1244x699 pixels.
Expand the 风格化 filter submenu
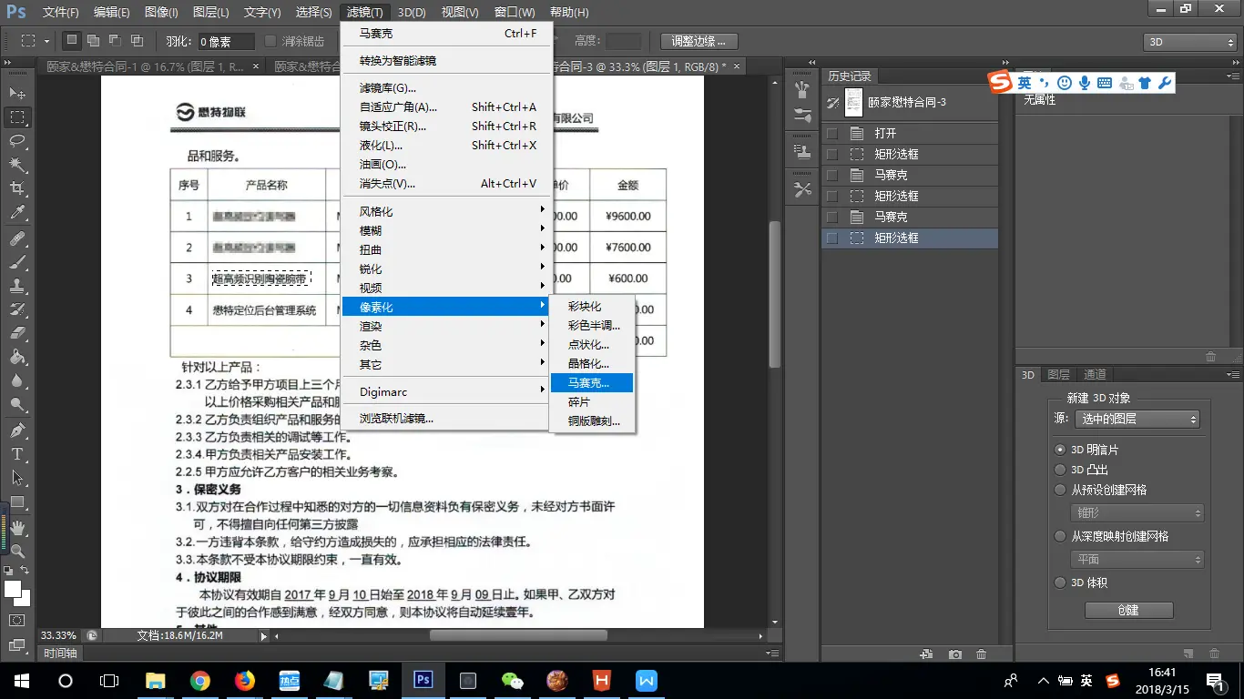click(446, 211)
